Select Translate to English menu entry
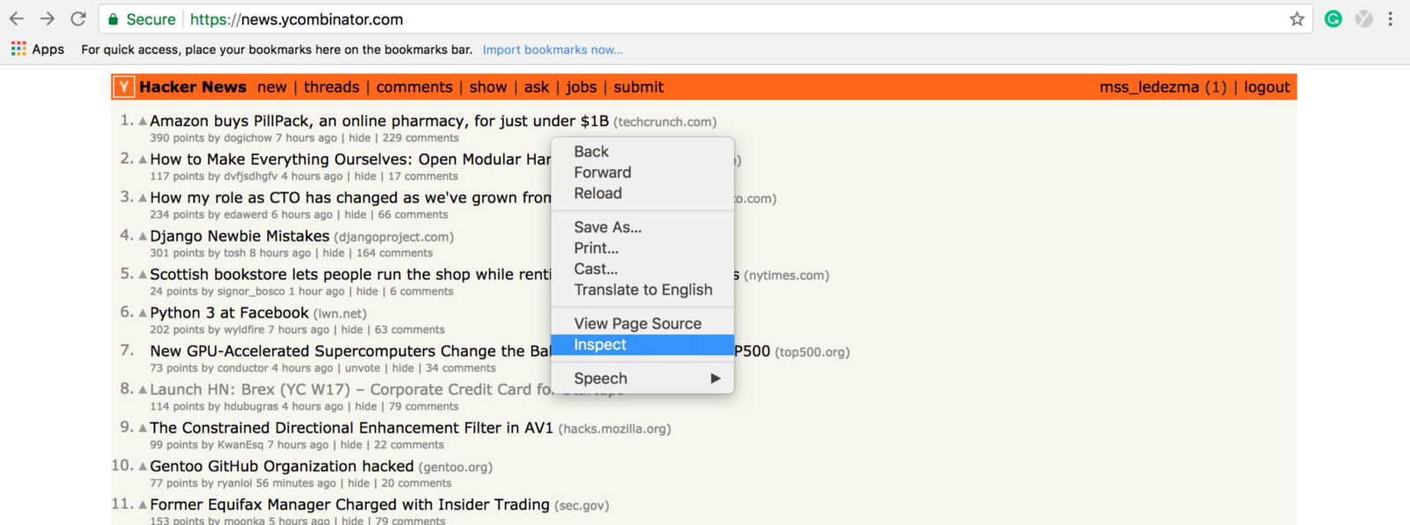Image resolution: width=1410 pixels, height=525 pixels. point(642,290)
